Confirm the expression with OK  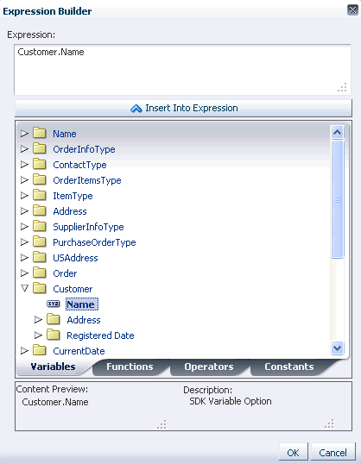coord(293,453)
